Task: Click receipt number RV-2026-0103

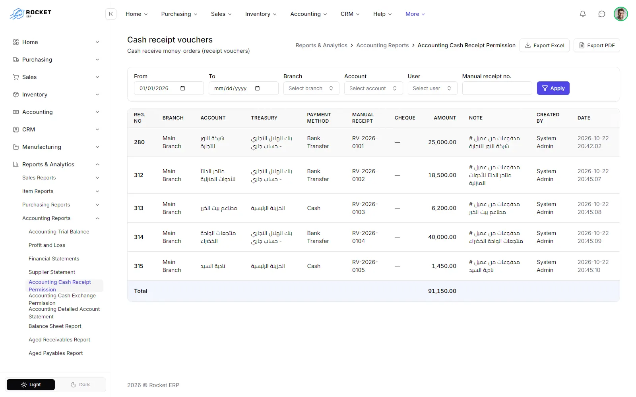Action: [x=365, y=208]
